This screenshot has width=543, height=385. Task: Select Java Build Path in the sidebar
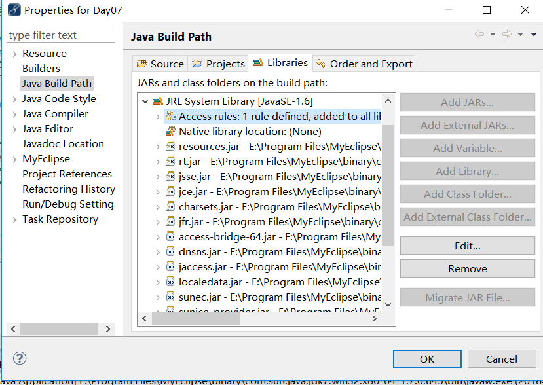click(57, 83)
